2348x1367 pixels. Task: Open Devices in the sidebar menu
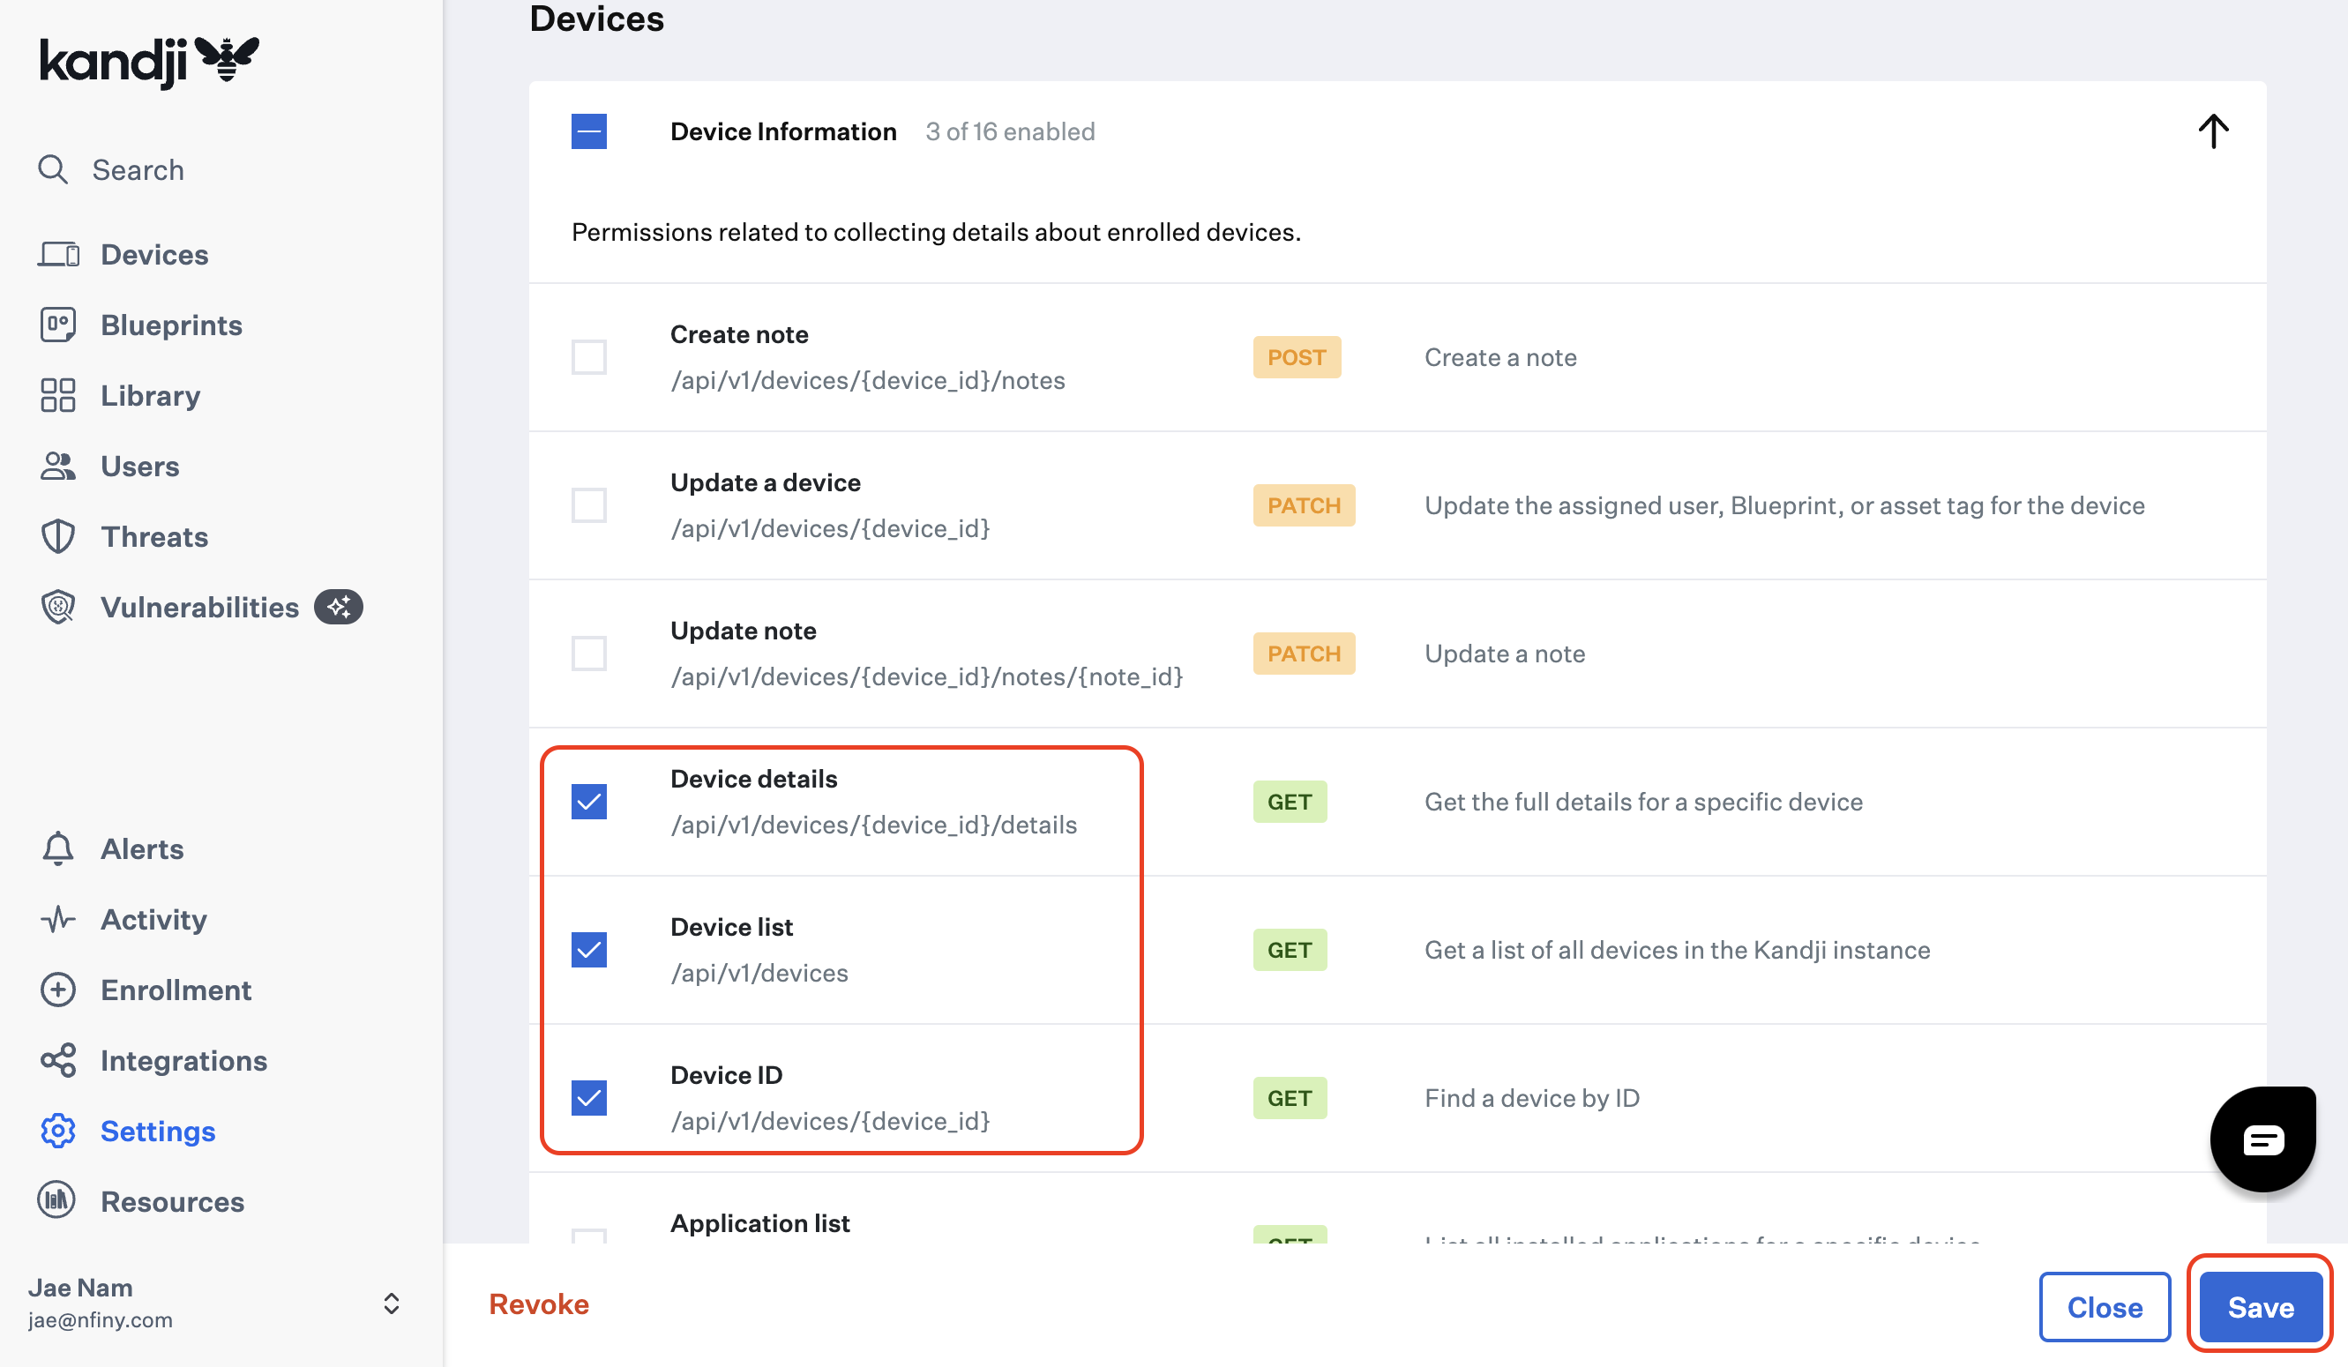tap(153, 254)
